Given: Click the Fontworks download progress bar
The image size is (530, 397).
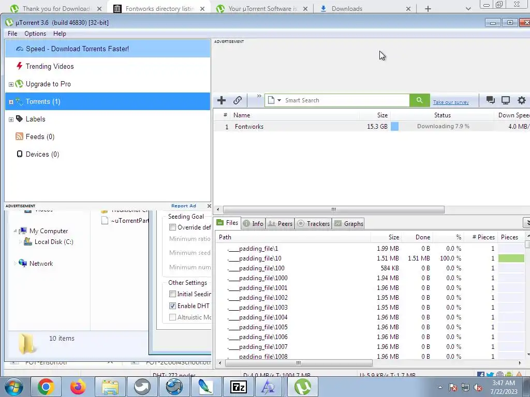Looking at the screenshot, I should [x=443, y=126].
